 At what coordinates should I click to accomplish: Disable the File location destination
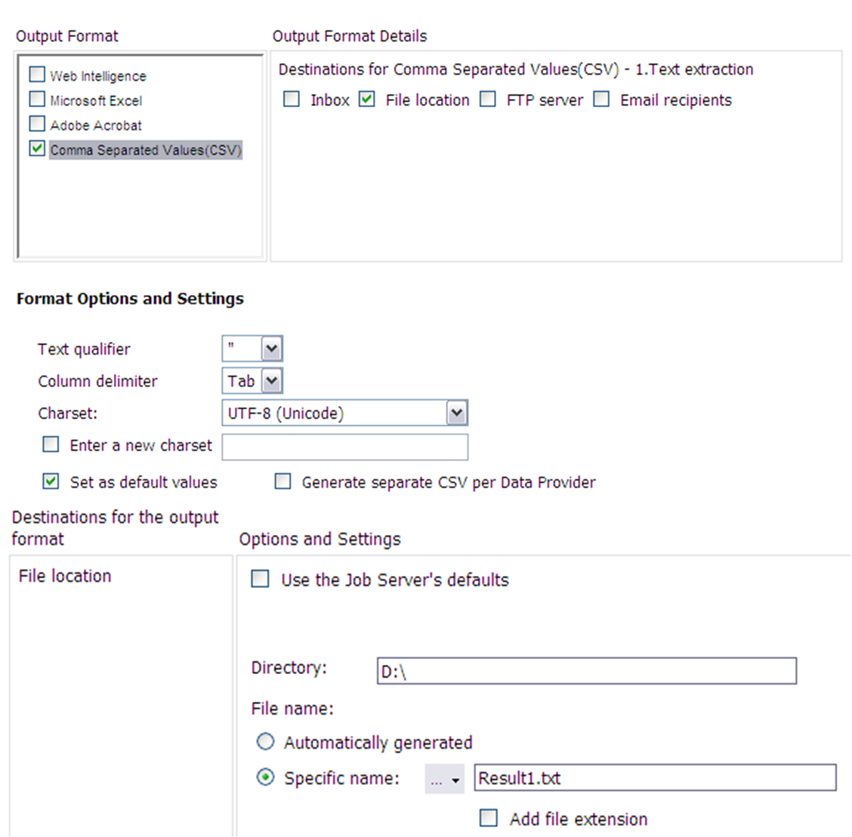point(366,99)
